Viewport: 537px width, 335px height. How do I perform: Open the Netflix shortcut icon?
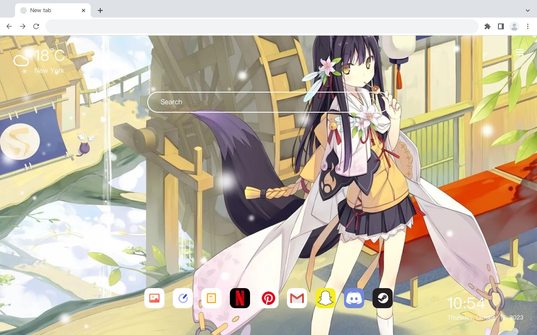[240, 298]
